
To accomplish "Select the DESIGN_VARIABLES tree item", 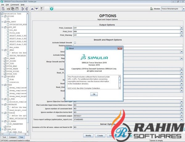I will point(18,55).
